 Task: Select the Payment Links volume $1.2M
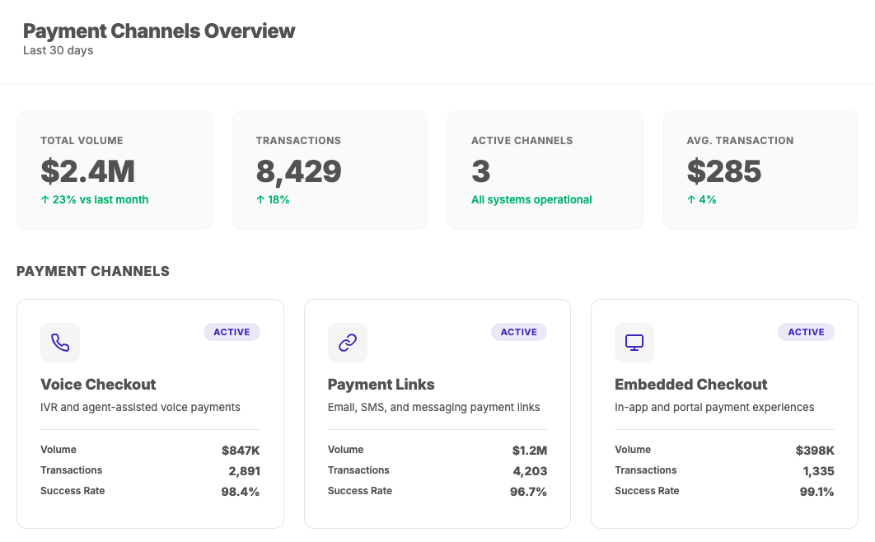tap(529, 451)
